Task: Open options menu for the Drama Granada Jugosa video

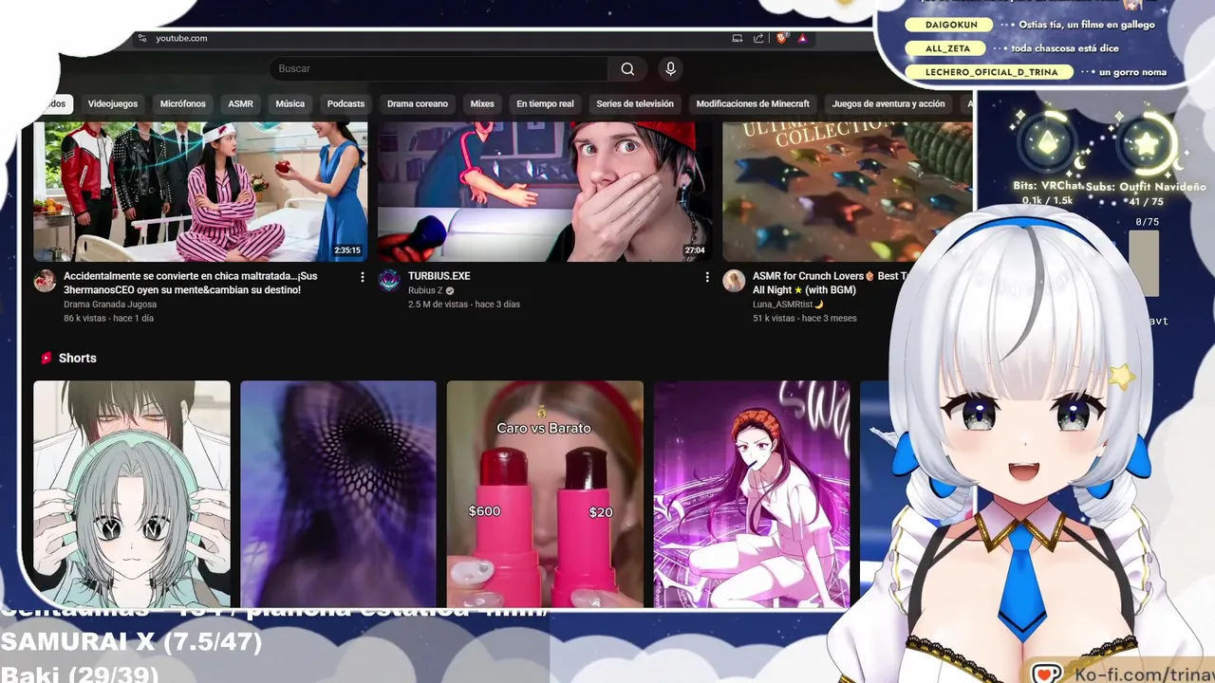Action: tap(362, 277)
